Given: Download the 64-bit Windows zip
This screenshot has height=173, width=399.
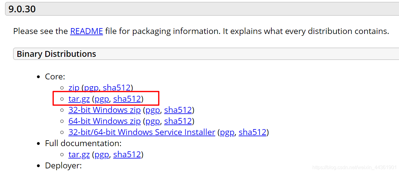Looking at the screenshot, I should (x=105, y=121).
